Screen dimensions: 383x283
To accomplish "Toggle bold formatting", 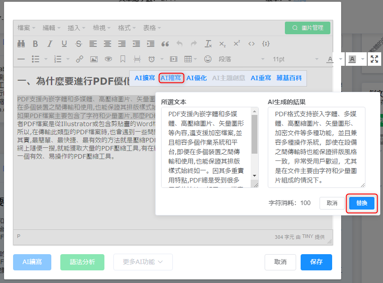I will pyautogui.click(x=36, y=44).
